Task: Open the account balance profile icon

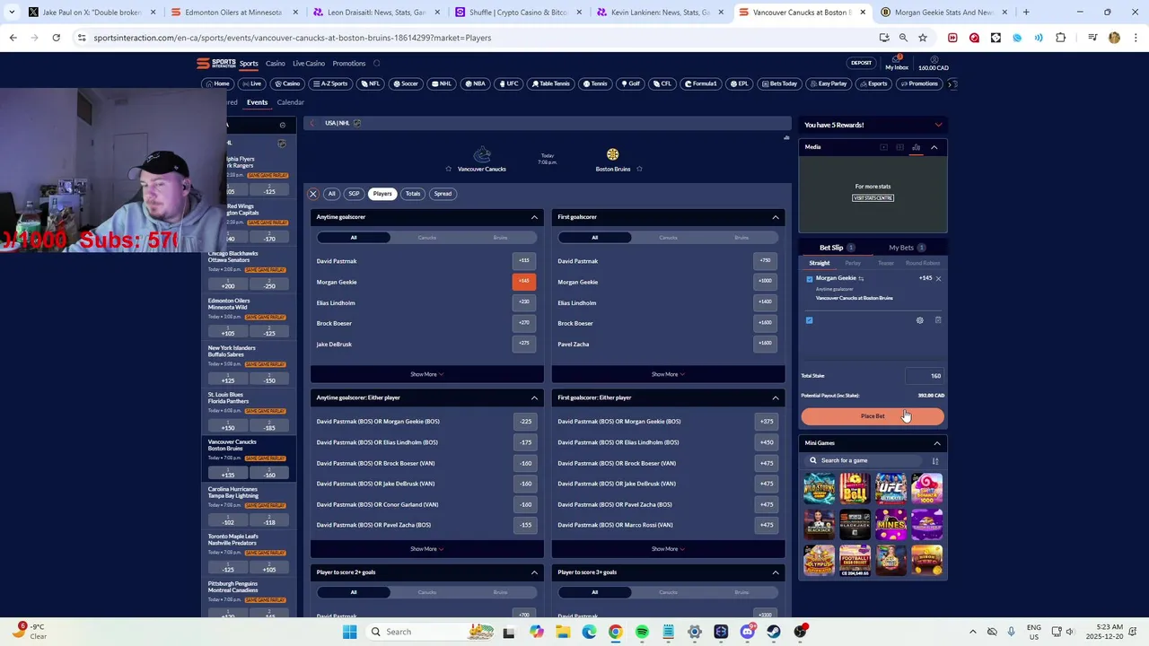Action: pos(934,59)
